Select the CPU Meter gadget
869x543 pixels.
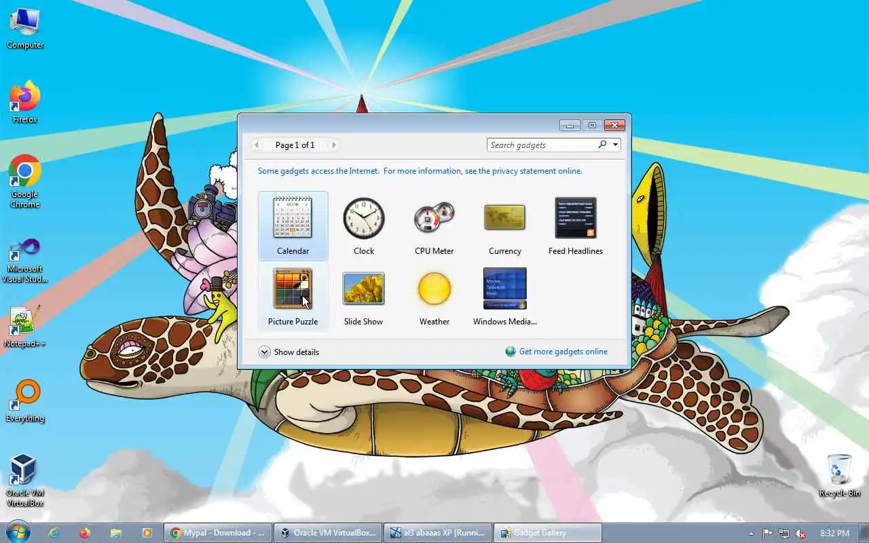434,226
